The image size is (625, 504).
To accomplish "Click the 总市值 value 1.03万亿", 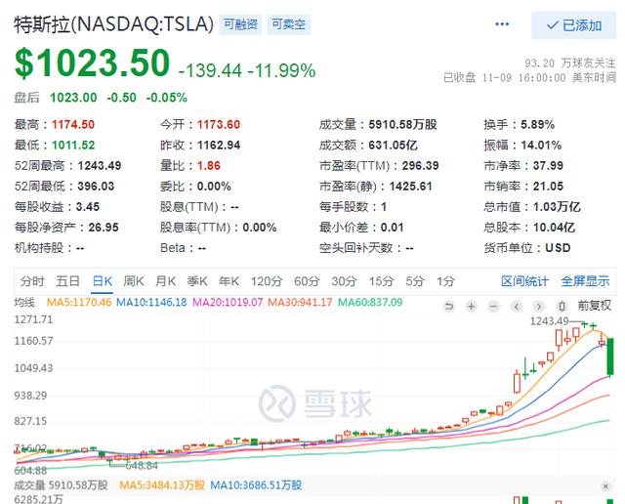I will (x=557, y=207).
